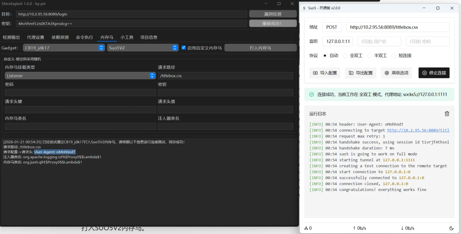The width and height of the screenshot is (461, 234).
Task: Open 高级选项 in Suo5
Action: tap(397, 73)
